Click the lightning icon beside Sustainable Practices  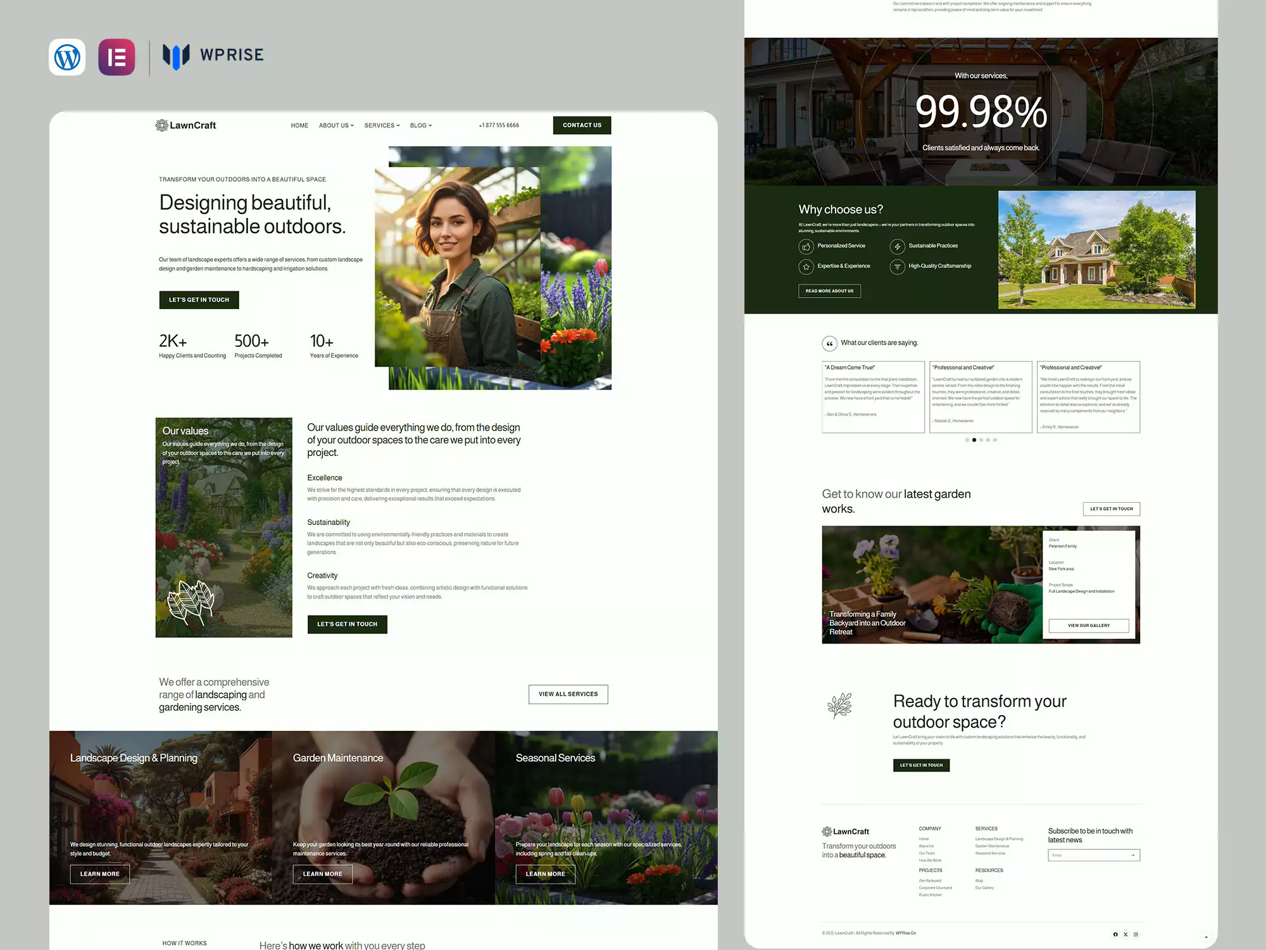pyautogui.click(x=898, y=246)
